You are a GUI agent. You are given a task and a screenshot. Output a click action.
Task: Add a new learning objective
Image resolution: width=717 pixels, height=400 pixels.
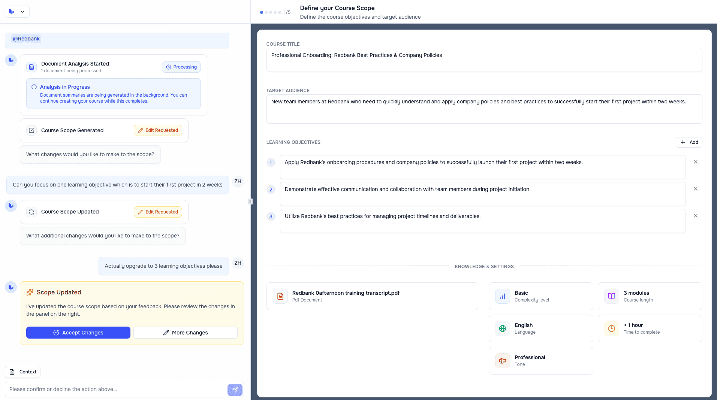pyautogui.click(x=689, y=142)
